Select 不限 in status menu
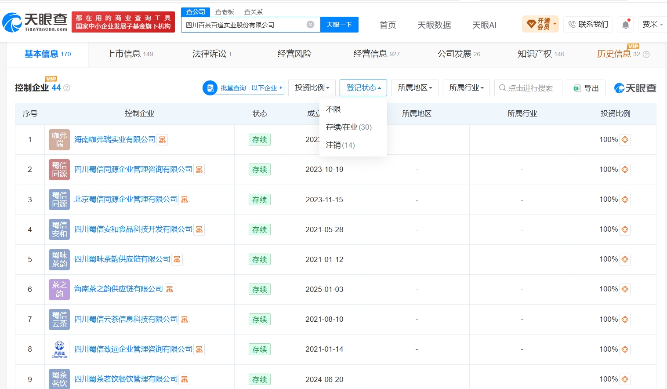 [333, 109]
